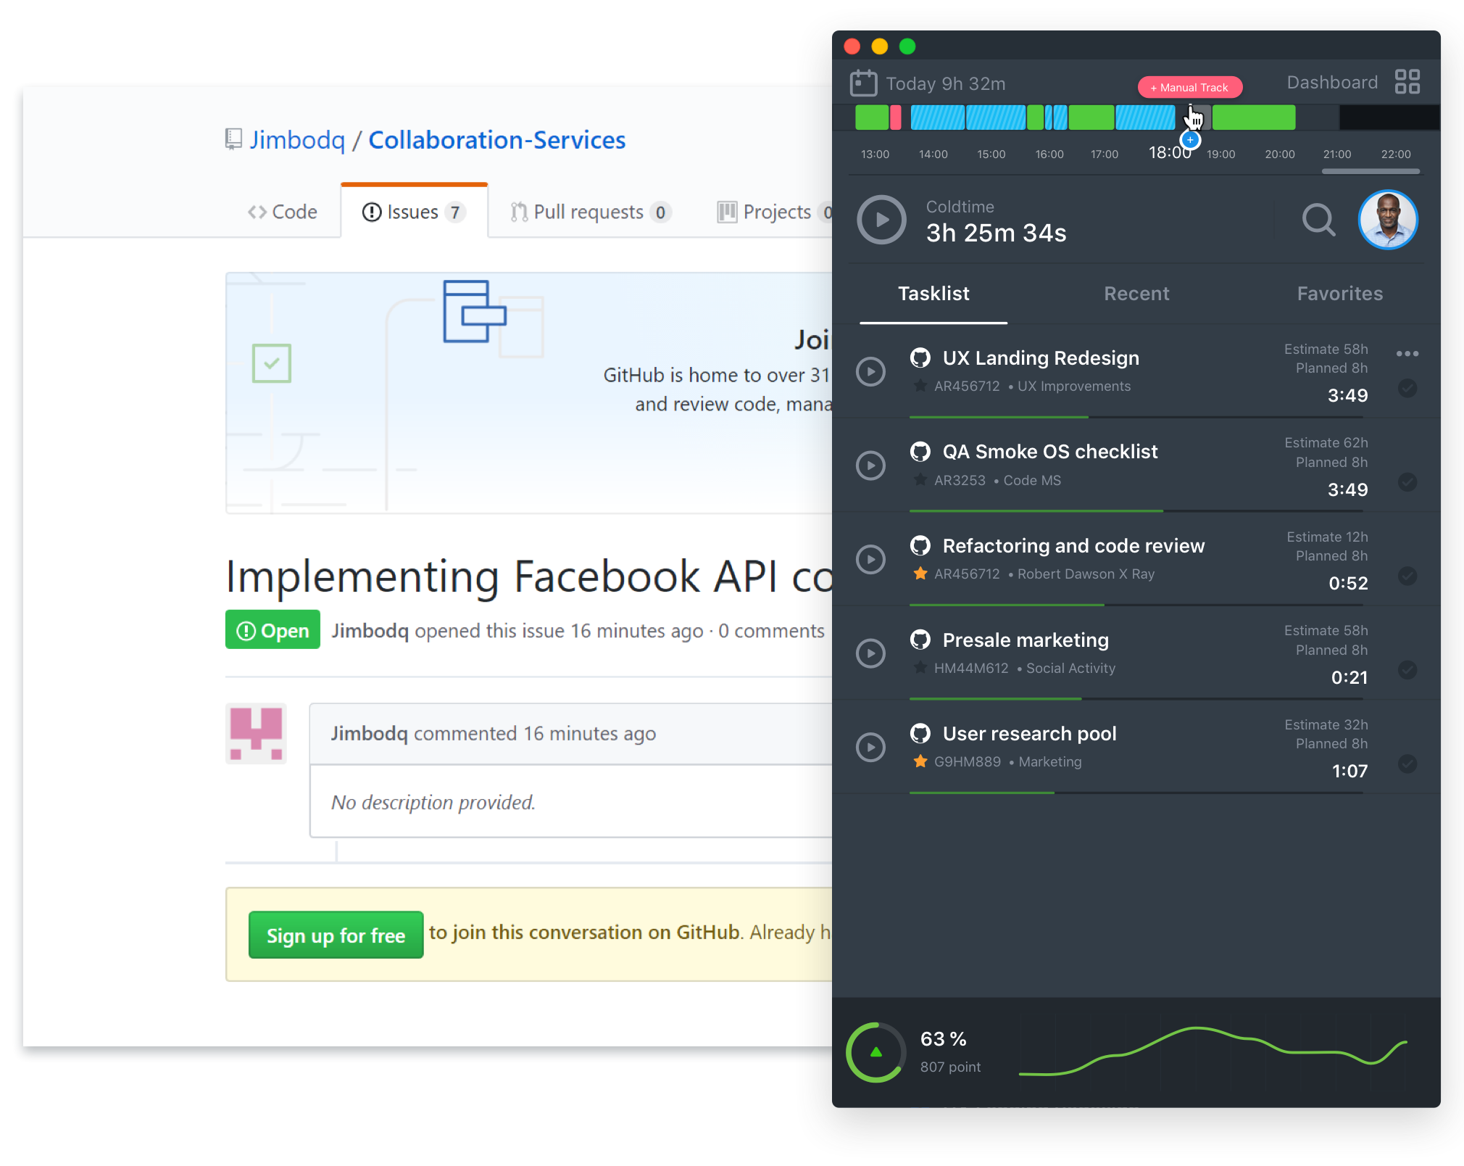Play the UX Landing Redesign task
The height and width of the screenshot is (1166, 1464).
870,371
